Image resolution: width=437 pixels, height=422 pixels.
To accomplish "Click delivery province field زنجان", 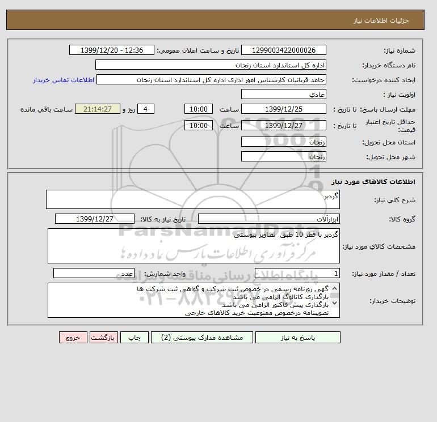I will pos(283,142).
